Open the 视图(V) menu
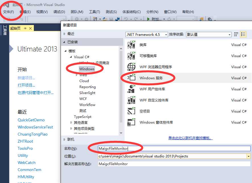The width and height of the screenshot is (252, 183). pos(42,12)
